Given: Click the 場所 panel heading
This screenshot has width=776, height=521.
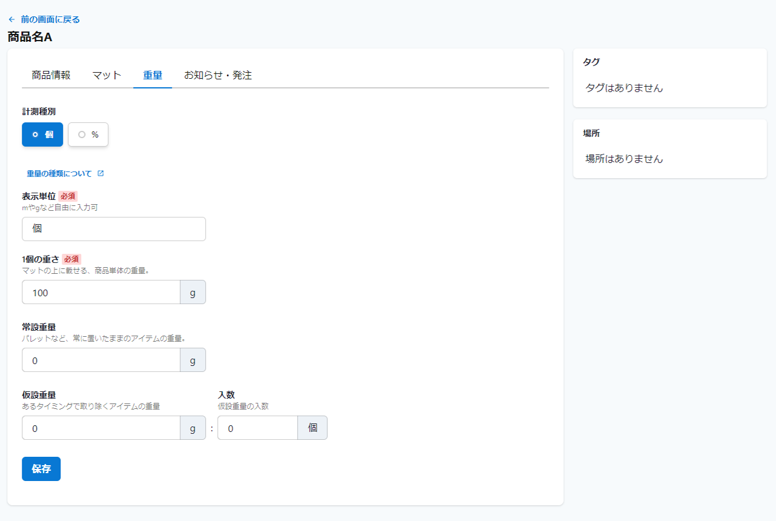Looking at the screenshot, I should pos(591,133).
